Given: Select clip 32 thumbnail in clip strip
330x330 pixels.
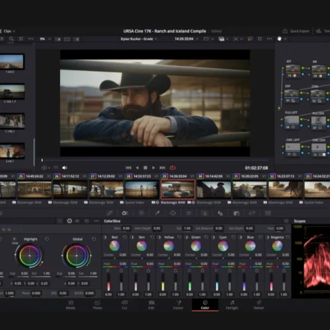Looking at the screenshot, I should point(285,189).
